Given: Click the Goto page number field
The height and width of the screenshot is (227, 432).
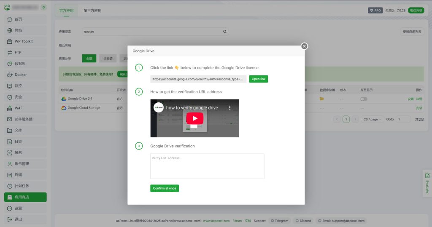Looking at the screenshot, I should 403,119.
